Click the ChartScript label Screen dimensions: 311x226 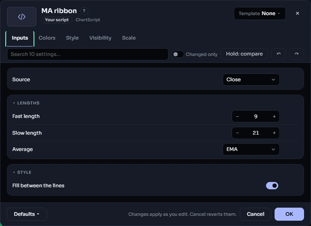(x=88, y=20)
